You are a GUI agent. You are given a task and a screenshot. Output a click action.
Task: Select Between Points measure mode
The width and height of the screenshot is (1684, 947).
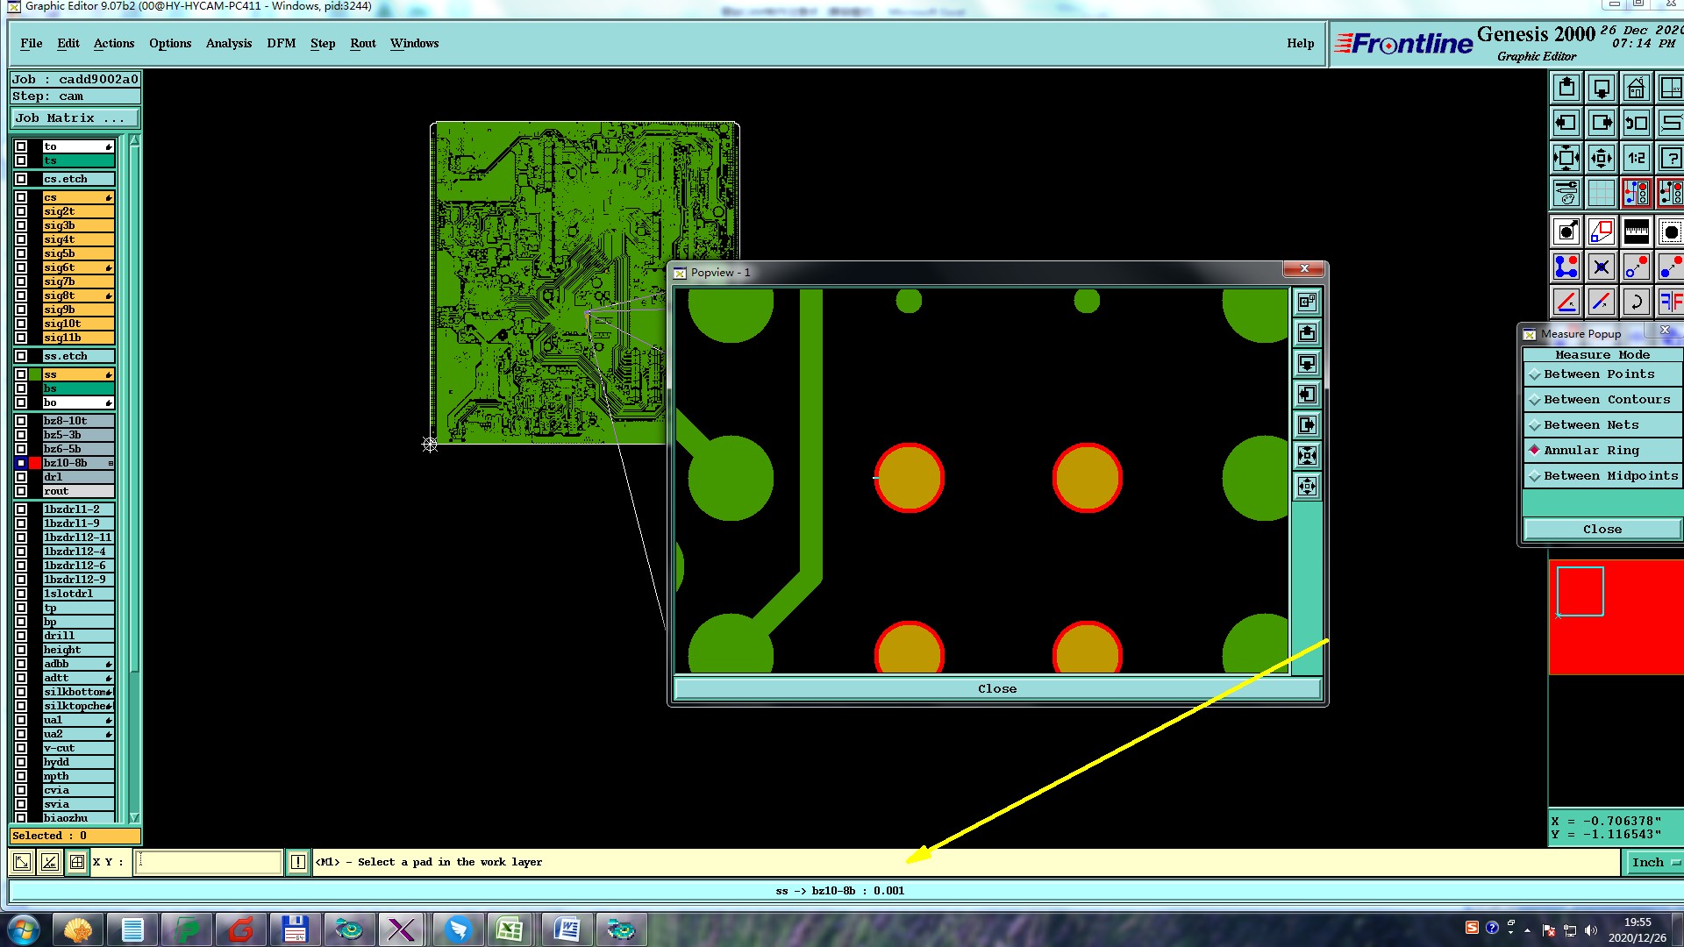coord(1598,374)
